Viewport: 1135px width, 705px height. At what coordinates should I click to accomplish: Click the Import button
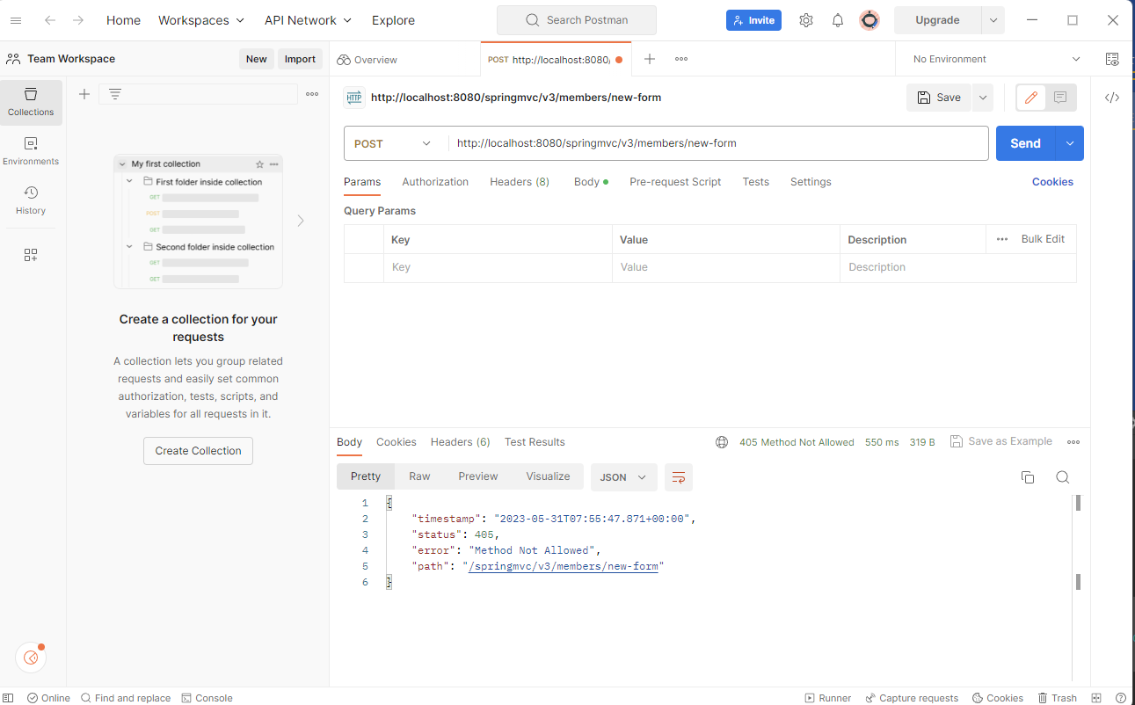300,59
